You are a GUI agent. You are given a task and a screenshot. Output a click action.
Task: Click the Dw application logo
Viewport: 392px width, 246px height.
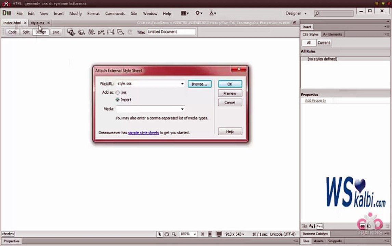tap(7, 13)
